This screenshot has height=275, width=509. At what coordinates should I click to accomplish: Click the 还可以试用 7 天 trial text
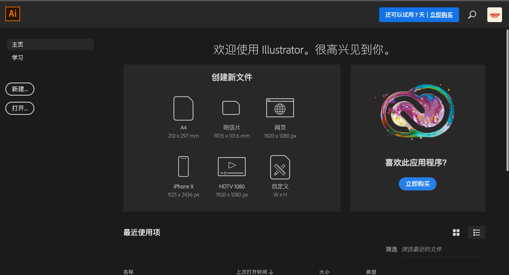[405, 15]
